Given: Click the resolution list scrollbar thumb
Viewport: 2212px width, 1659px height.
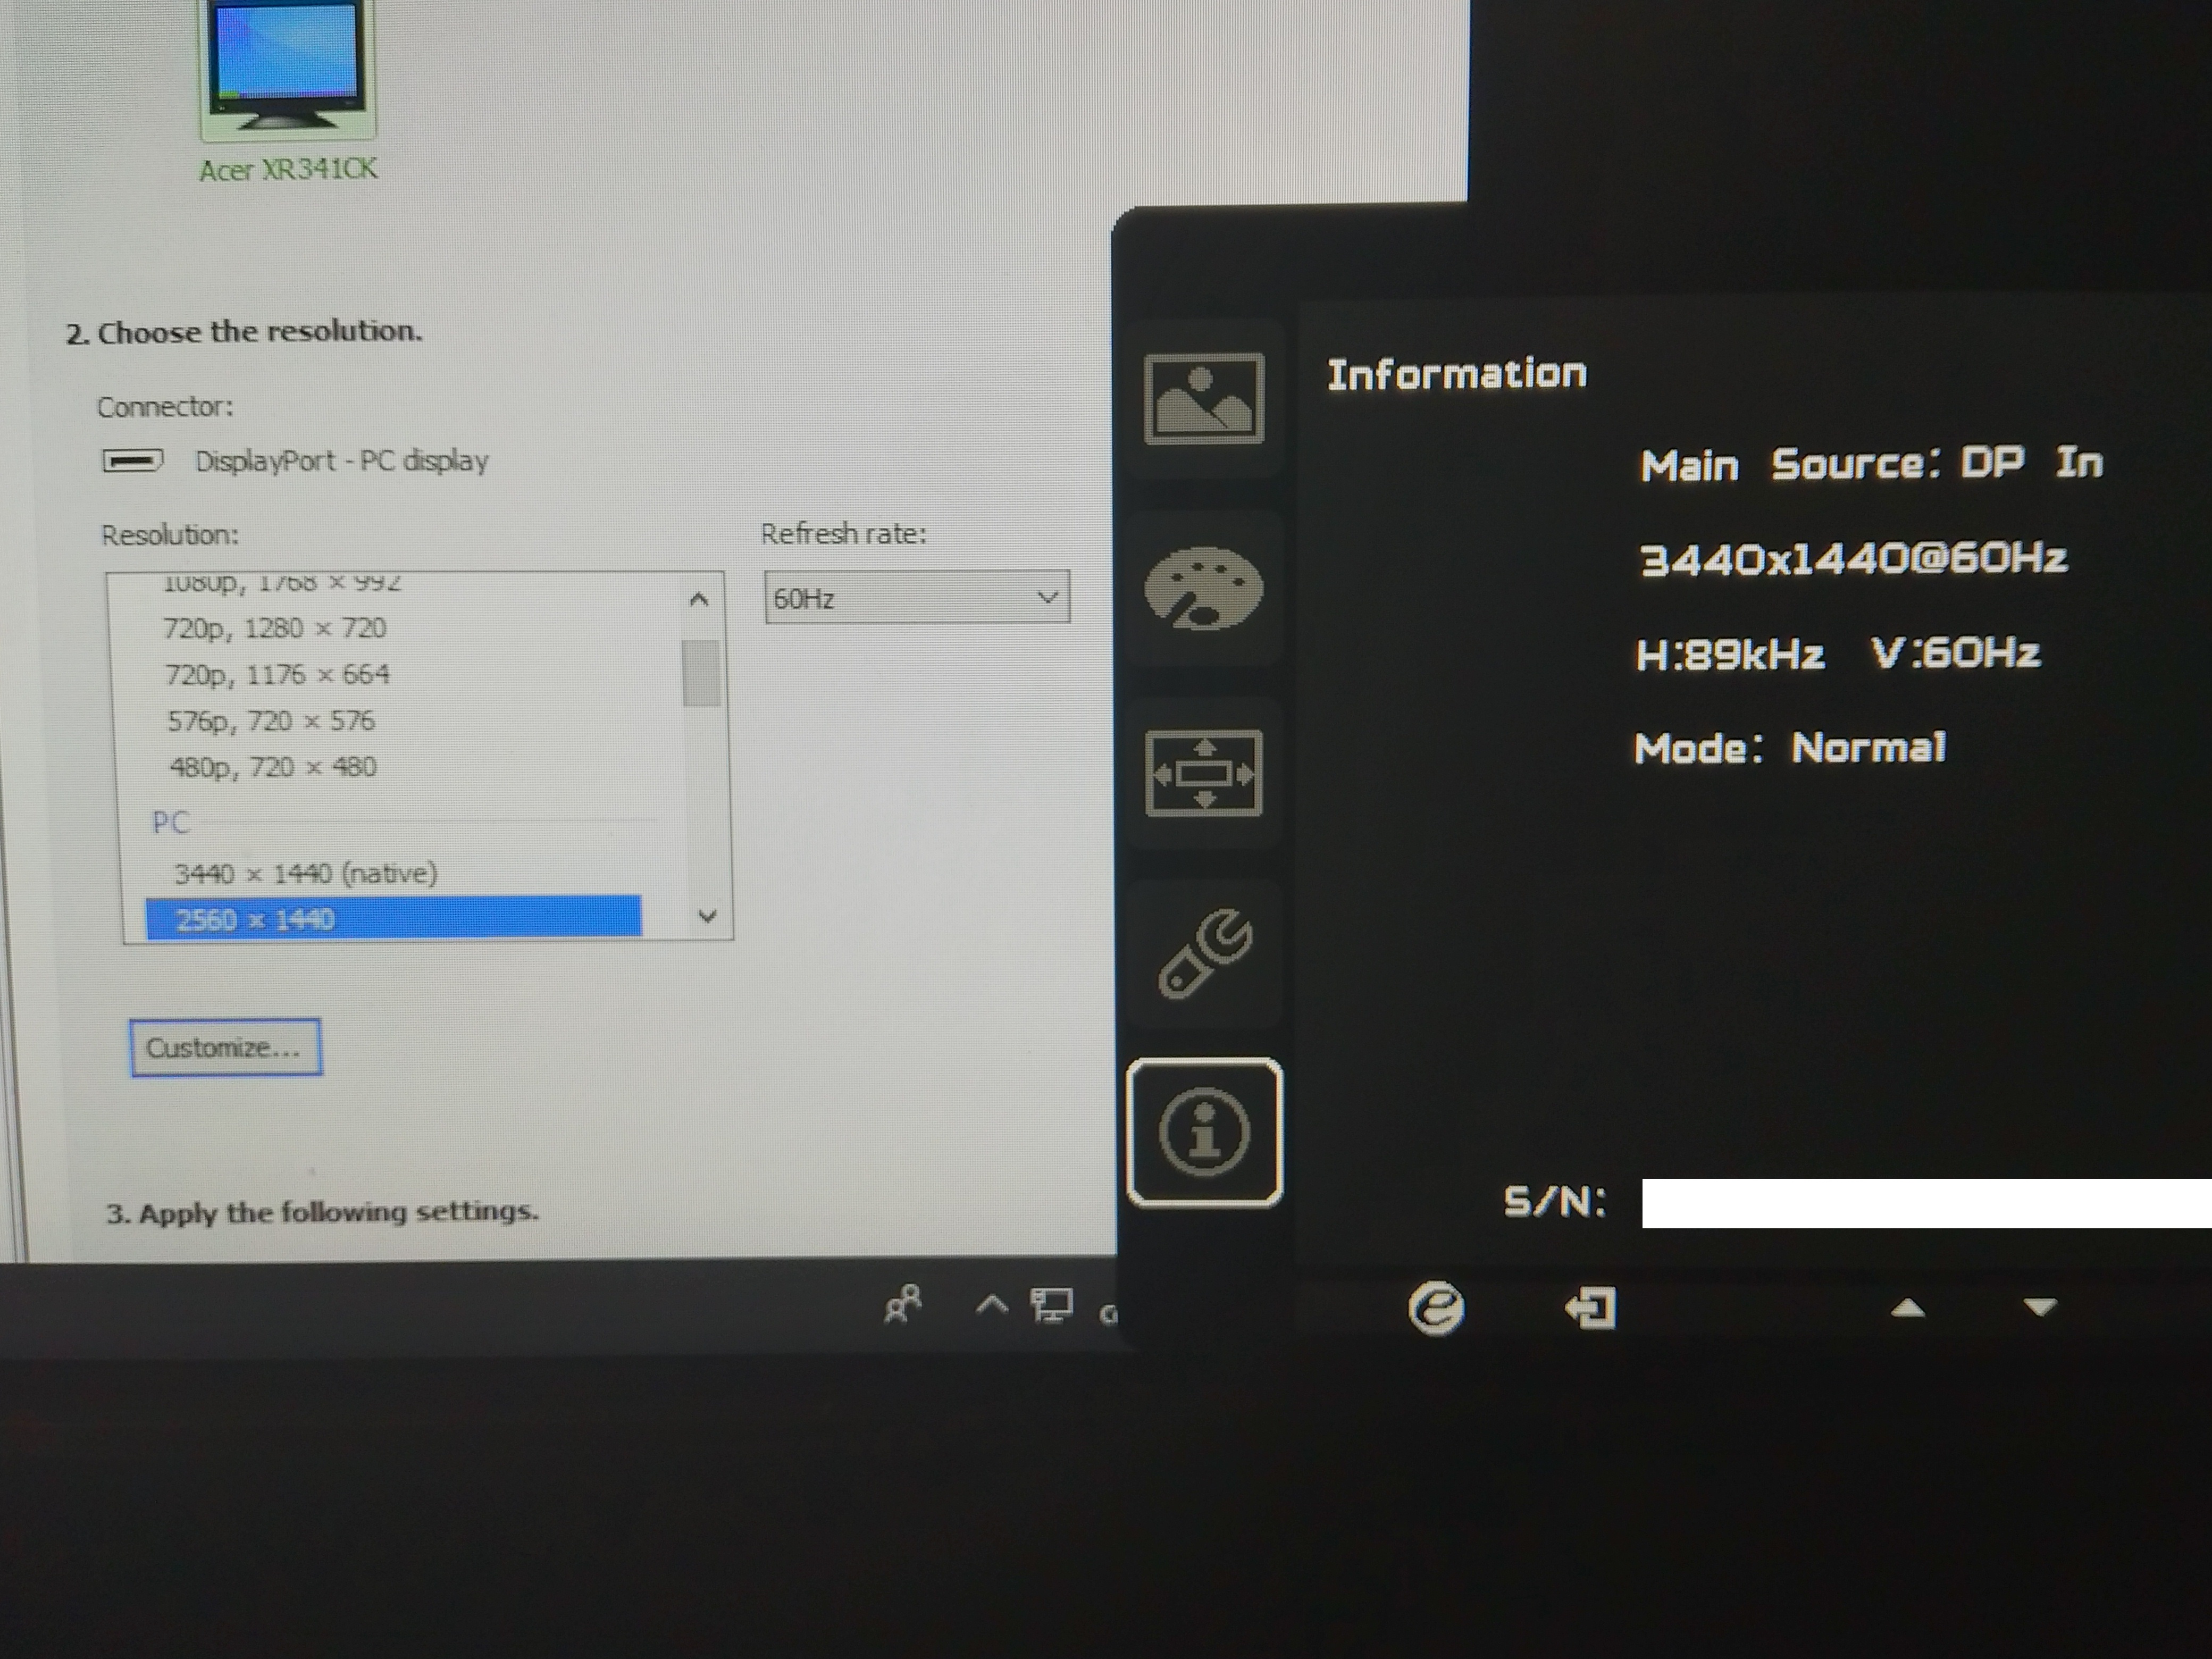Looking at the screenshot, I should 701,673.
